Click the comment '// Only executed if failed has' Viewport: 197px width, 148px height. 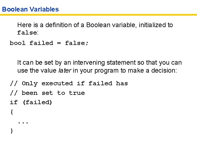[69, 83]
